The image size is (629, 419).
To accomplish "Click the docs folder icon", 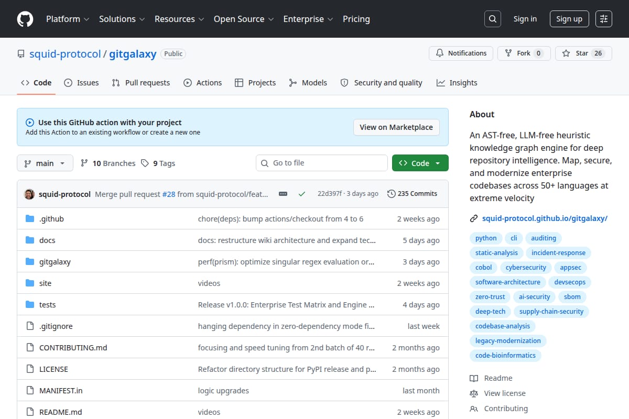I will (30, 240).
